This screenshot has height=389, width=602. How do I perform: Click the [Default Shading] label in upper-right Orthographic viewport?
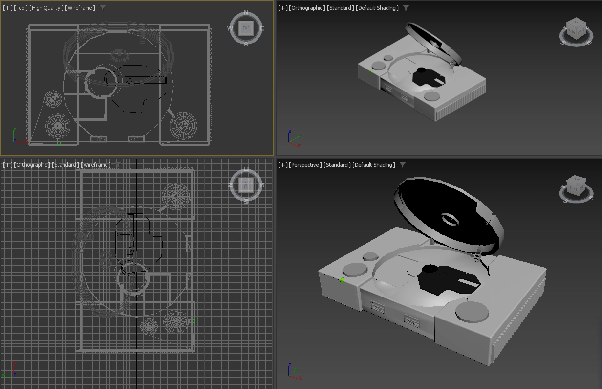(377, 8)
